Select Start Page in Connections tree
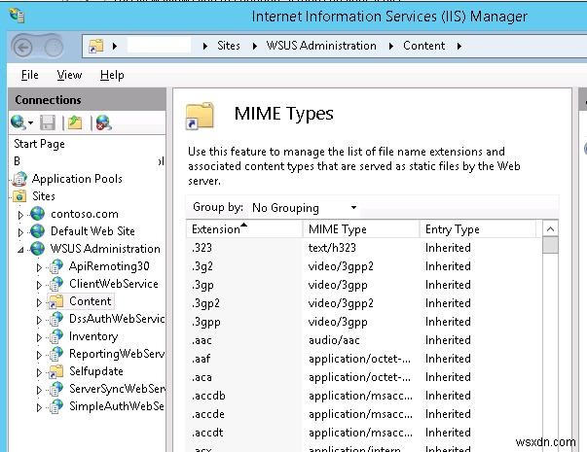Screen dimensions: 587x452 39,144
